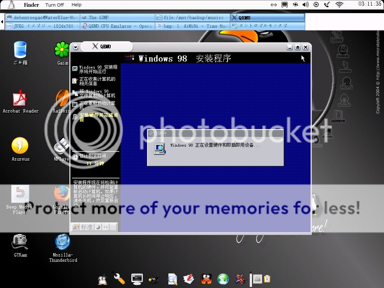The width and height of the screenshot is (384, 288).
Task: Click the penguin logo in menu bar
Action: [12, 4]
